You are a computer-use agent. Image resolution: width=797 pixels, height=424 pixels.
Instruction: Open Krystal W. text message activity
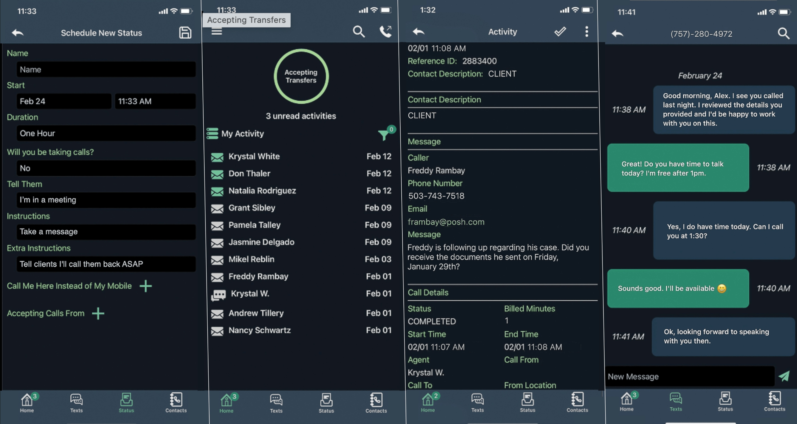301,294
